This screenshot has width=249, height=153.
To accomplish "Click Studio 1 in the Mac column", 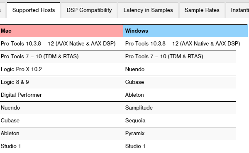I will (11, 146).
